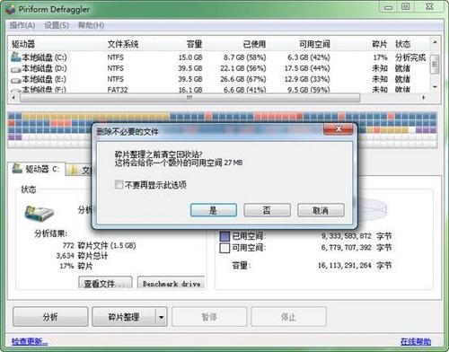
Task: Click the 22.1 GB (56%) used cell
Action: pos(243,68)
